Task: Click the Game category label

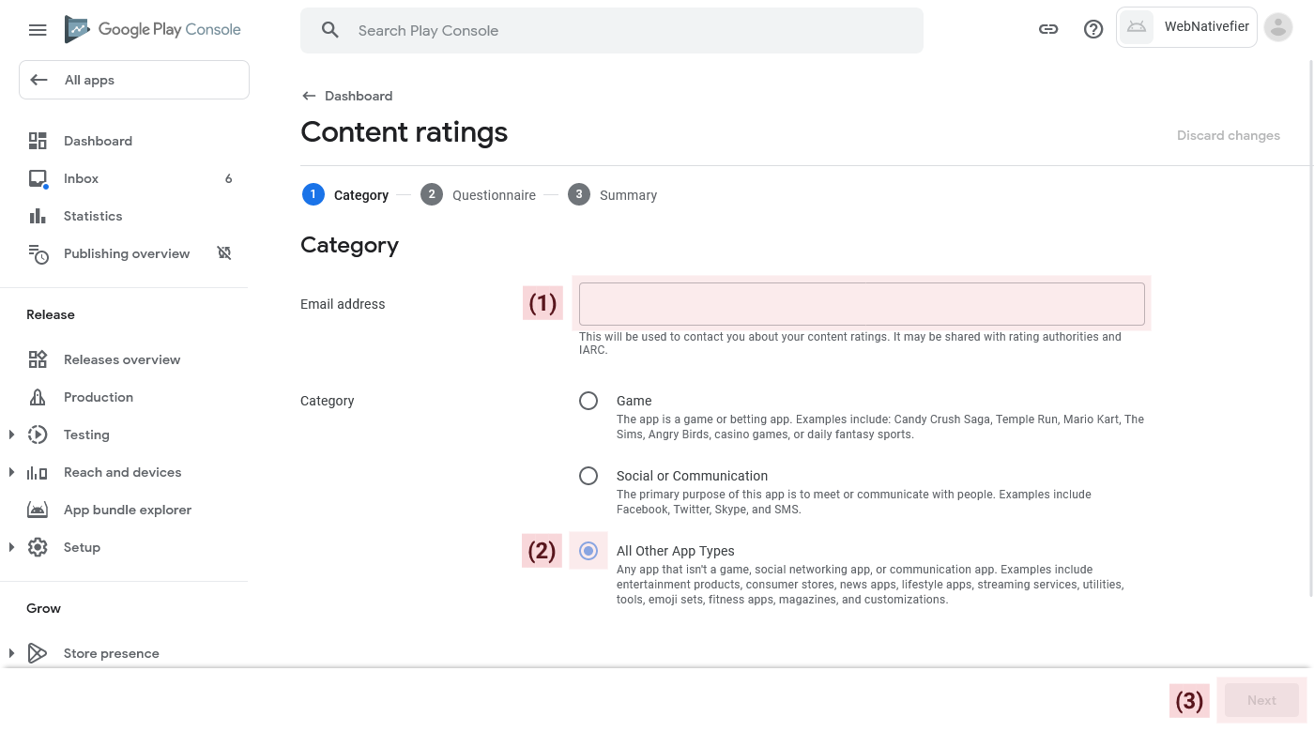Action: point(634,401)
